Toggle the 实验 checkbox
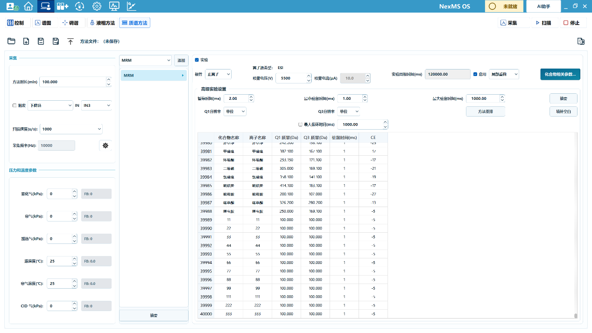592x333 pixels. tap(197, 60)
